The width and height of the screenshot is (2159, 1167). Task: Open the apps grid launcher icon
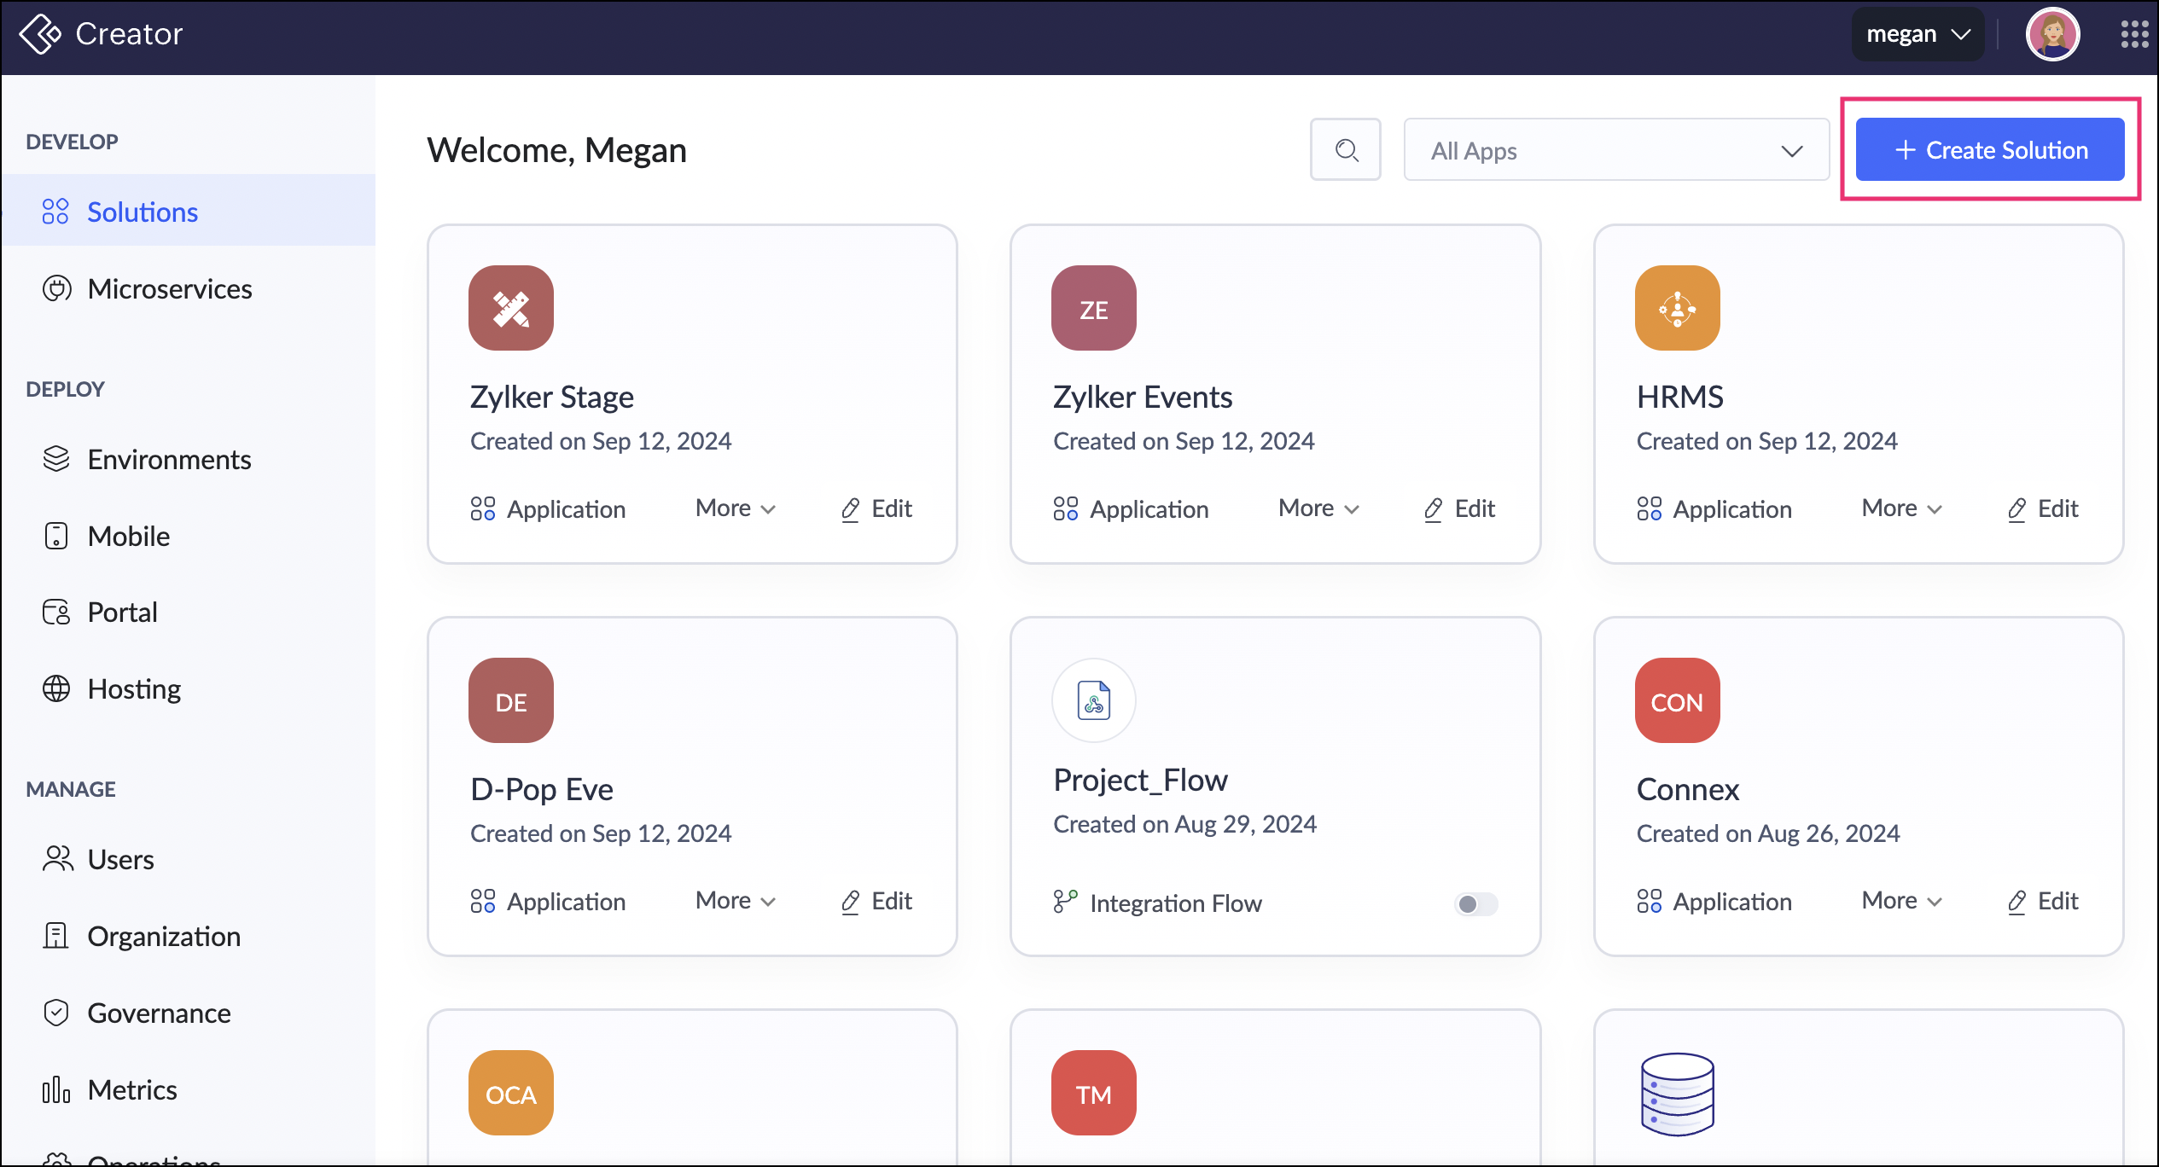(2133, 34)
